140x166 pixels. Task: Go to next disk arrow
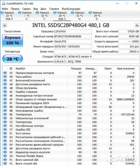tap(137, 25)
